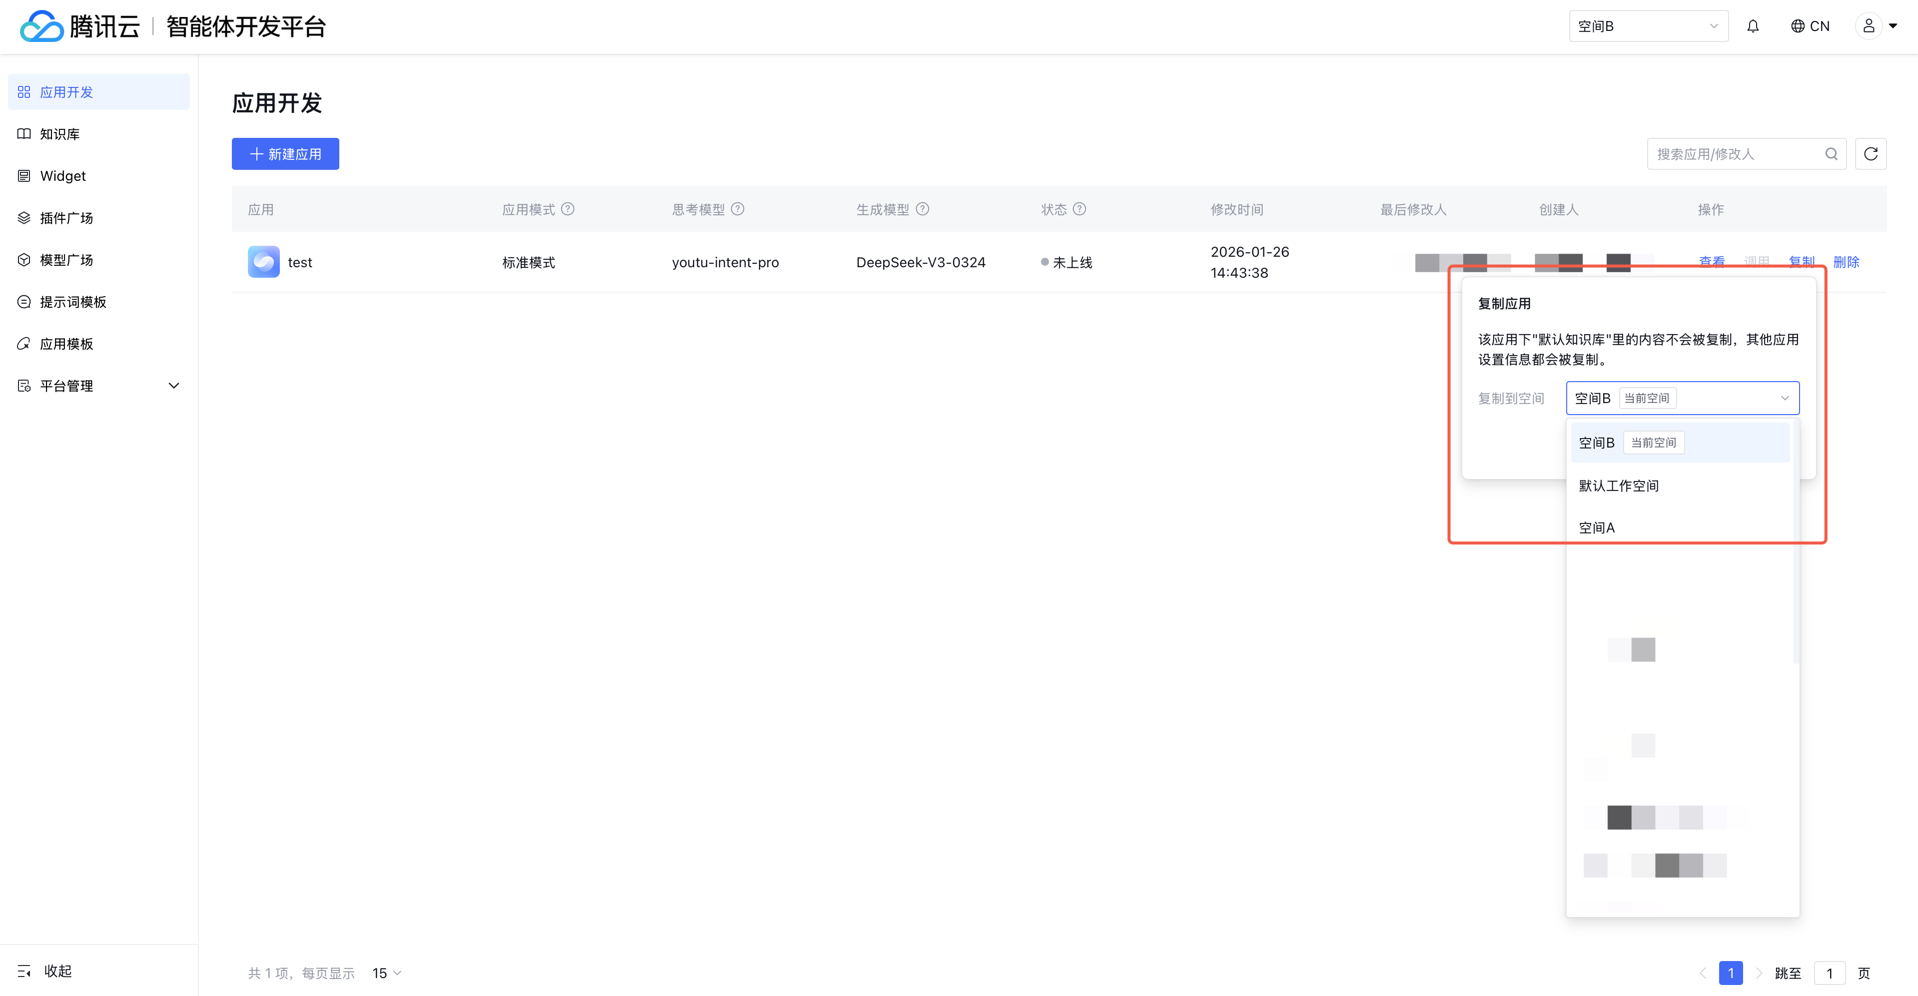
Task: Open the 空间B workspace selector in header
Action: 1648,27
